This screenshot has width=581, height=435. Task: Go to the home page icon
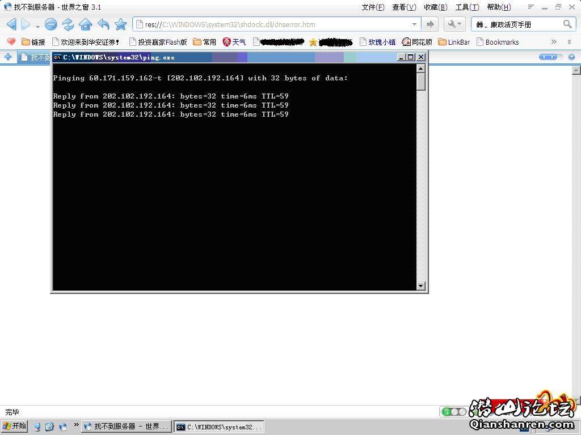(x=86, y=25)
